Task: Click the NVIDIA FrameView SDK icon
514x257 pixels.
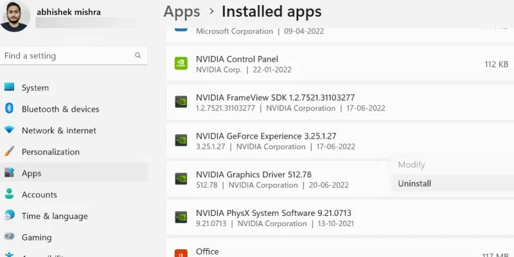Action: point(181,102)
